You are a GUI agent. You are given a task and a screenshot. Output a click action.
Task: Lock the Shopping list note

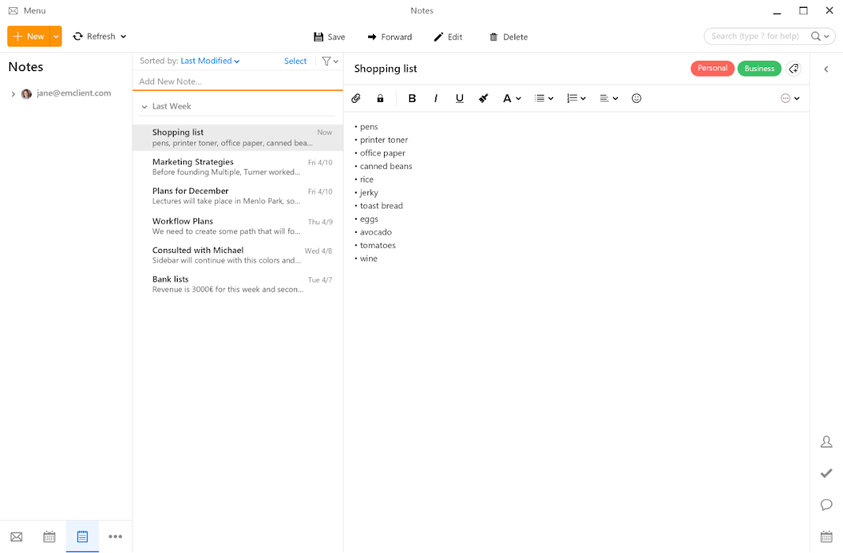click(380, 98)
